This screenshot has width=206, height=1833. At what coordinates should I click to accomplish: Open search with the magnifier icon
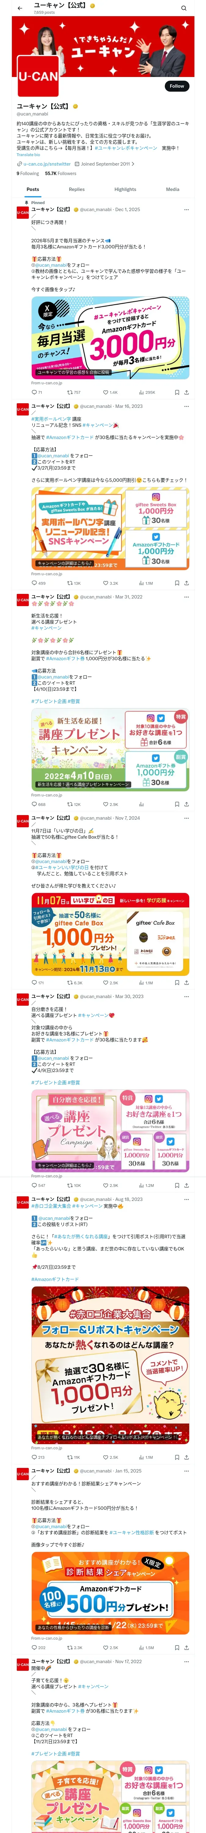184,8
